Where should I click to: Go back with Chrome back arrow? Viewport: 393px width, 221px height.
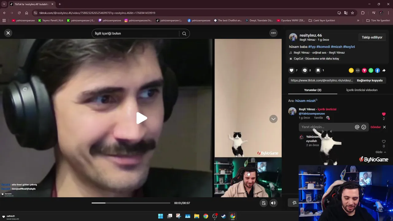point(4,13)
